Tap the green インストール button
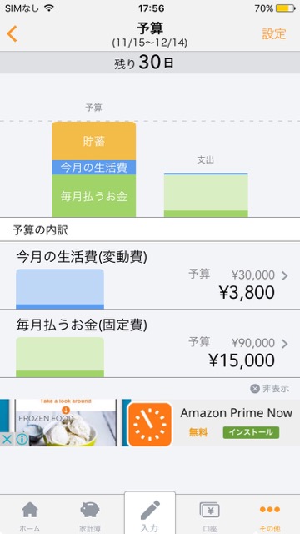300x534 pixels. 251,432
